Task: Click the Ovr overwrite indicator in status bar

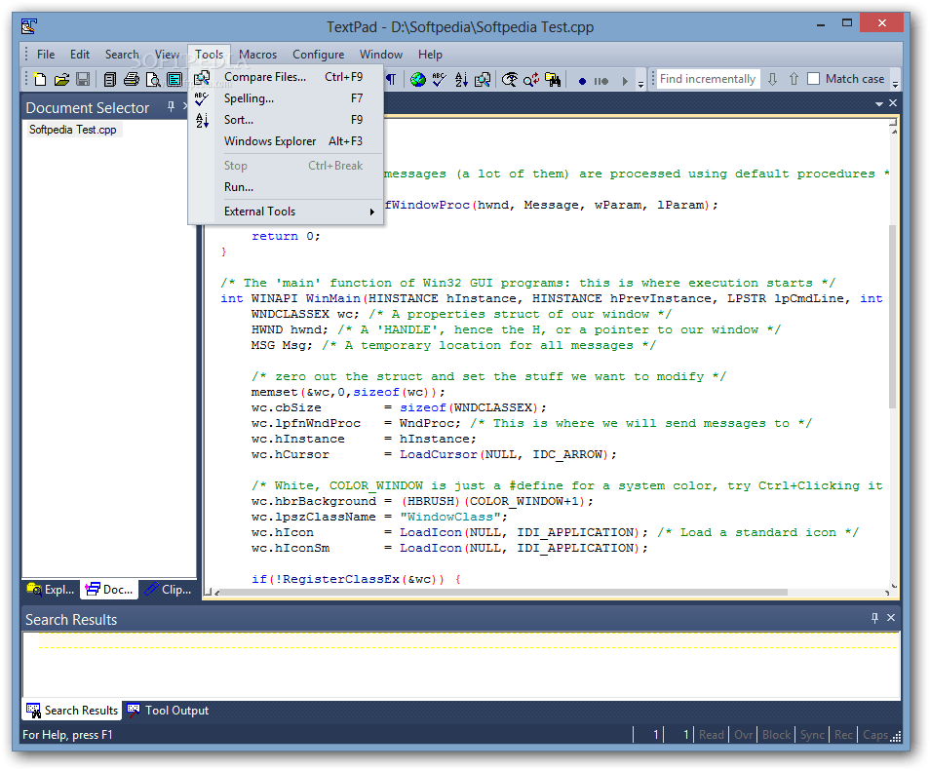Action: (x=743, y=735)
